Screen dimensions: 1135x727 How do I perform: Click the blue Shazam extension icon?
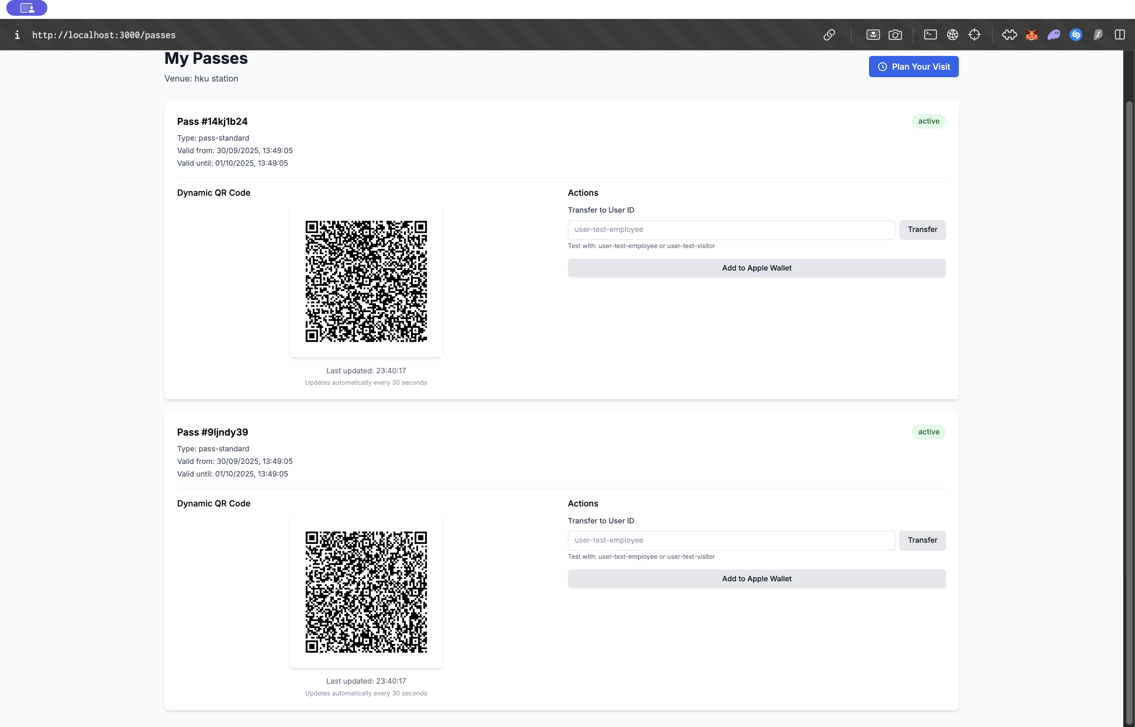click(1076, 35)
